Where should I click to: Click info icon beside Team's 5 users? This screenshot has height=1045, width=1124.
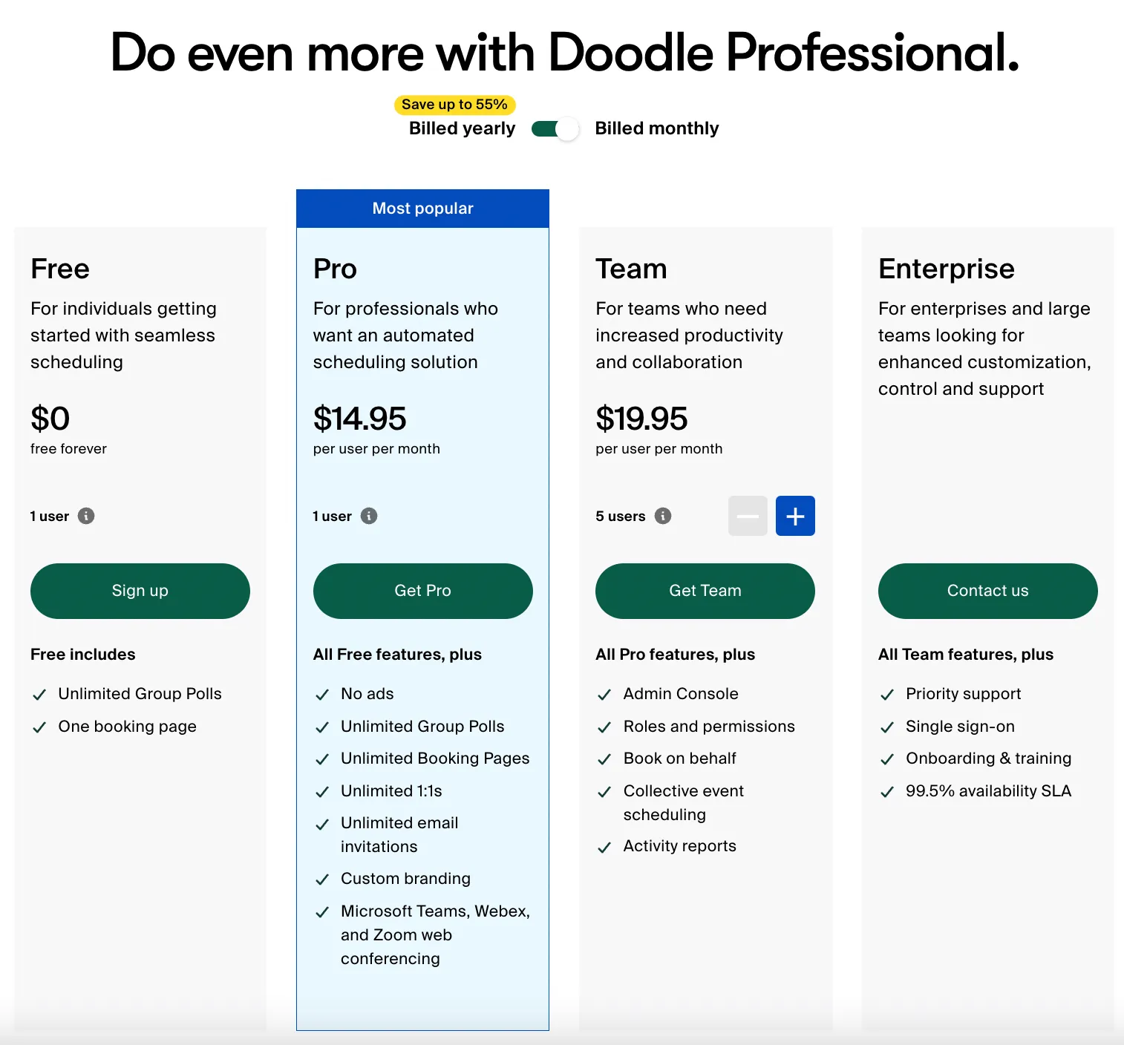663,516
